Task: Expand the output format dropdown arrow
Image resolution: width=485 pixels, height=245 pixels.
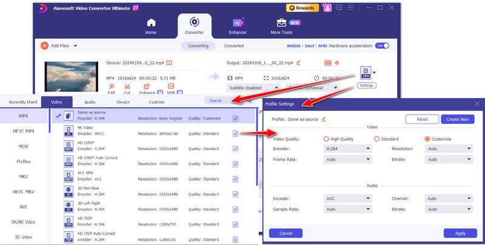Action: tap(374, 73)
